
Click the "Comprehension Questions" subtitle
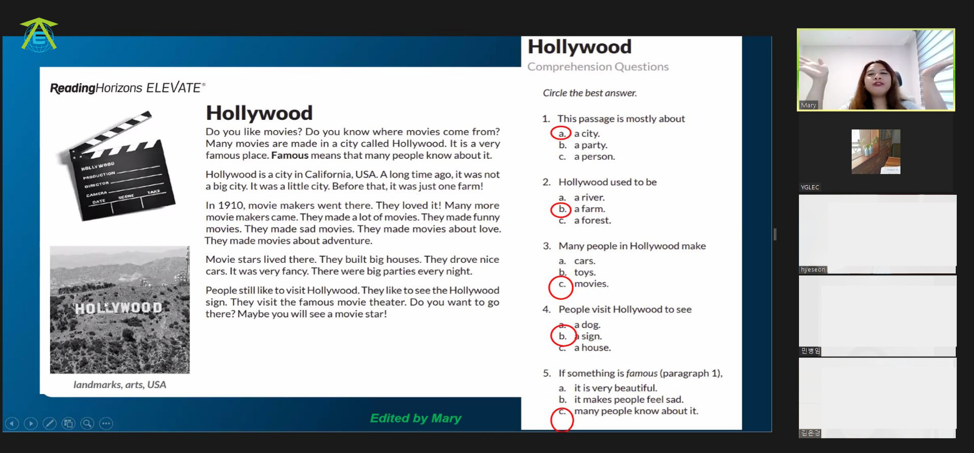598,66
